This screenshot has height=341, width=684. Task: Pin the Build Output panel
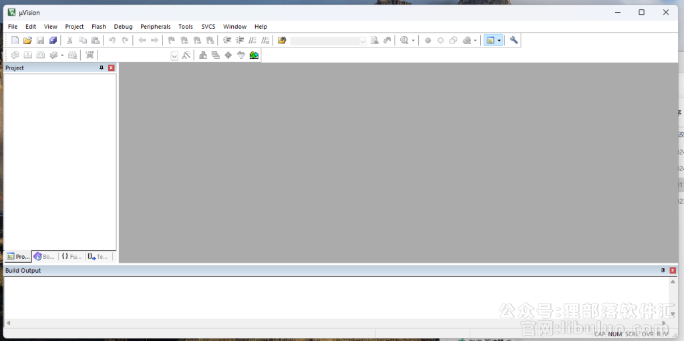pos(663,271)
